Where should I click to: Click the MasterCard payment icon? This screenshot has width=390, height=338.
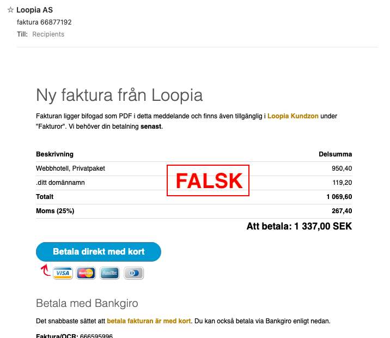pos(86,273)
